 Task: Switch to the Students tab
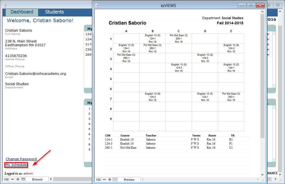click(54, 12)
